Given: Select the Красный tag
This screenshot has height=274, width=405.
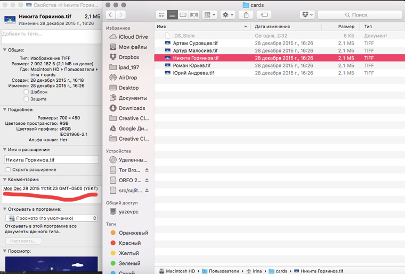Looking at the screenshot, I should tap(126, 243).
